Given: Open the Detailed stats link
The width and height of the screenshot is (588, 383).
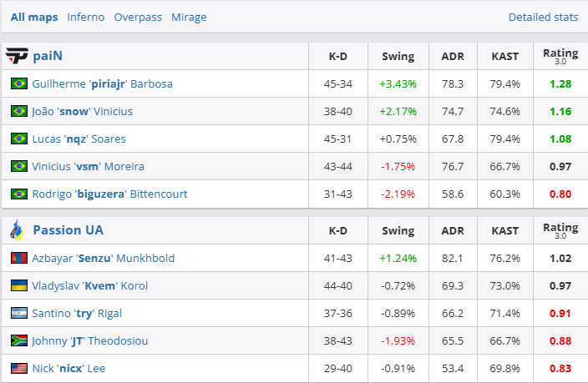Looking at the screenshot, I should click(543, 17).
